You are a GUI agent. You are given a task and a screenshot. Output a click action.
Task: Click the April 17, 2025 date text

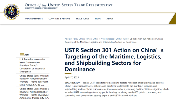(x=72, y=78)
